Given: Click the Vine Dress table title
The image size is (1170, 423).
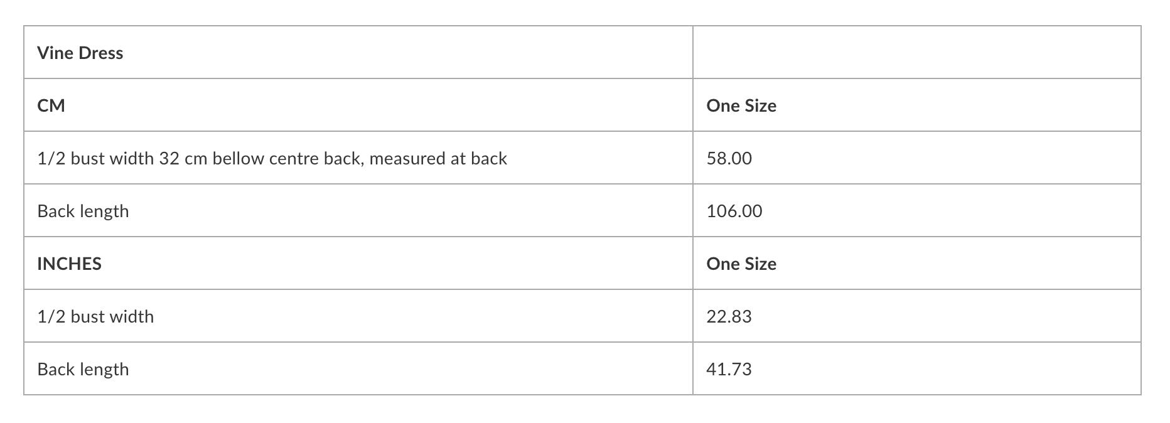Looking at the screenshot, I should point(80,53).
